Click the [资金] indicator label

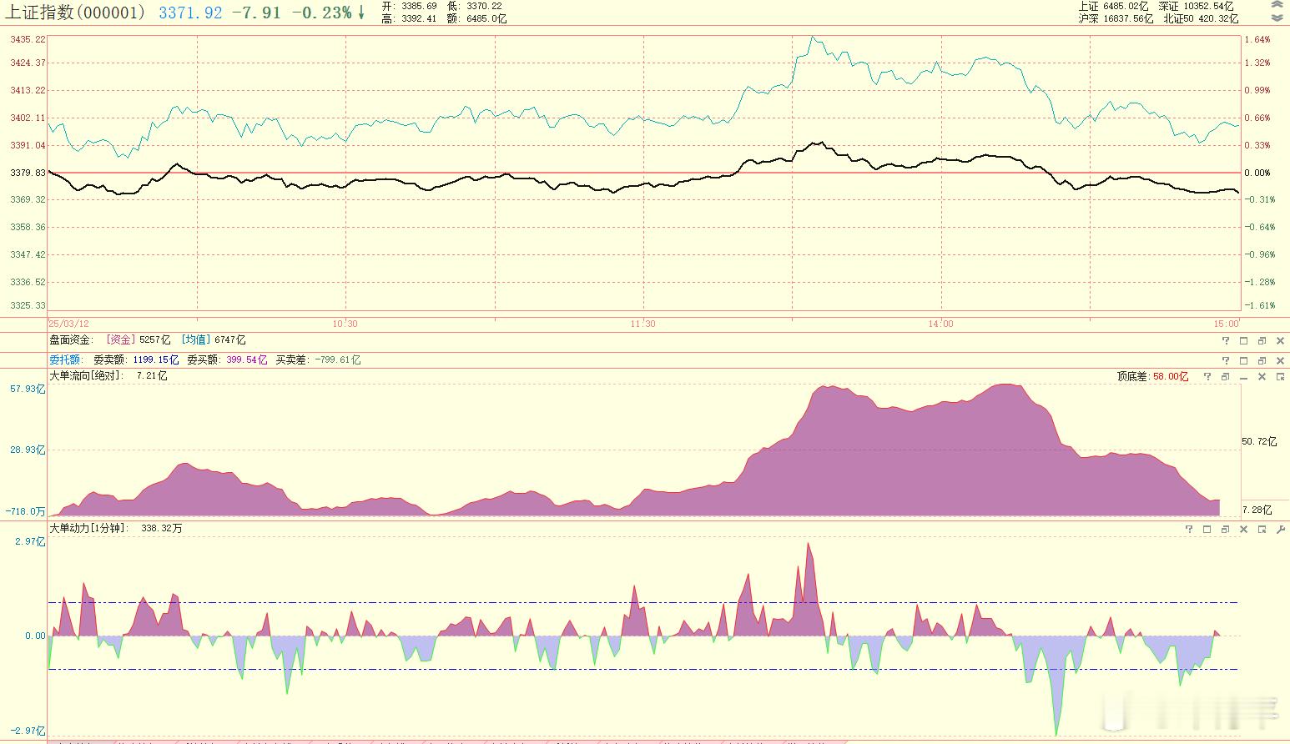121,339
